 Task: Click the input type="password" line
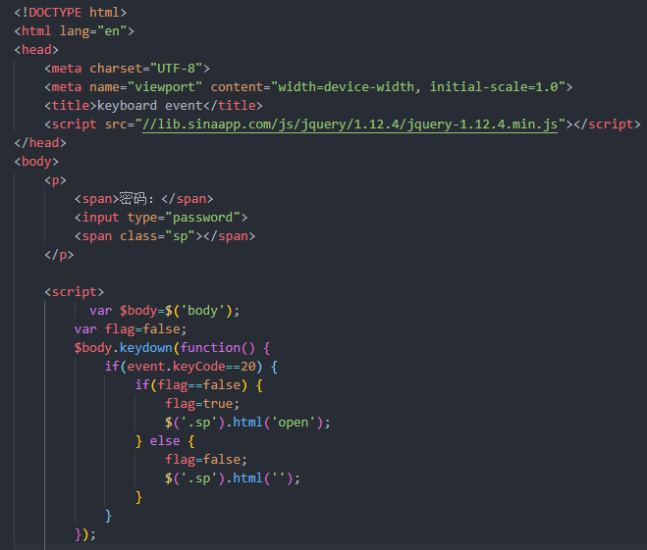click(x=161, y=217)
